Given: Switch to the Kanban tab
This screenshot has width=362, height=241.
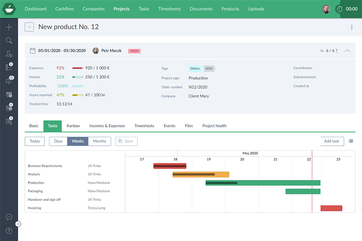Looking at the screenshot, I should tap(73, 126).
